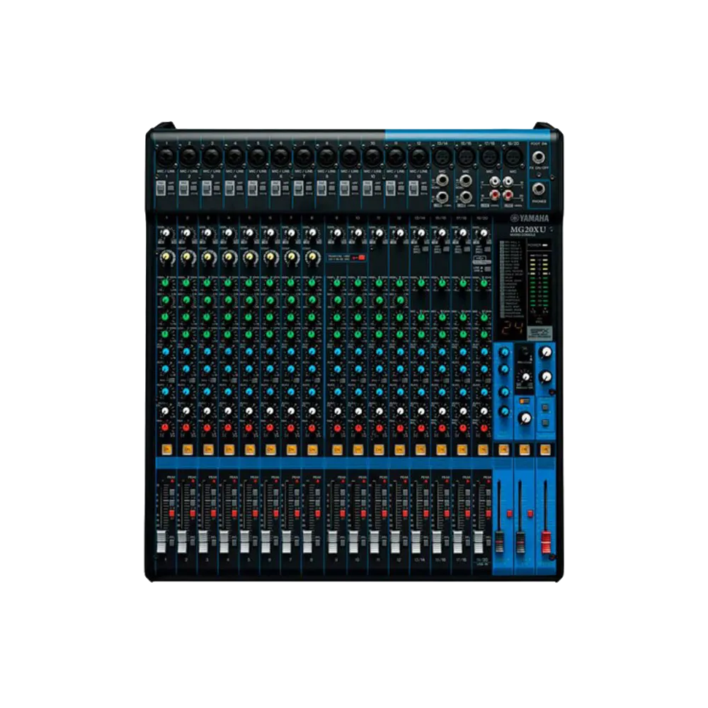Image resolution: width=708 pixels, height=708 pixels.
Task: Click the channel 17/18 GAIN knob
Action: point(462,233)
